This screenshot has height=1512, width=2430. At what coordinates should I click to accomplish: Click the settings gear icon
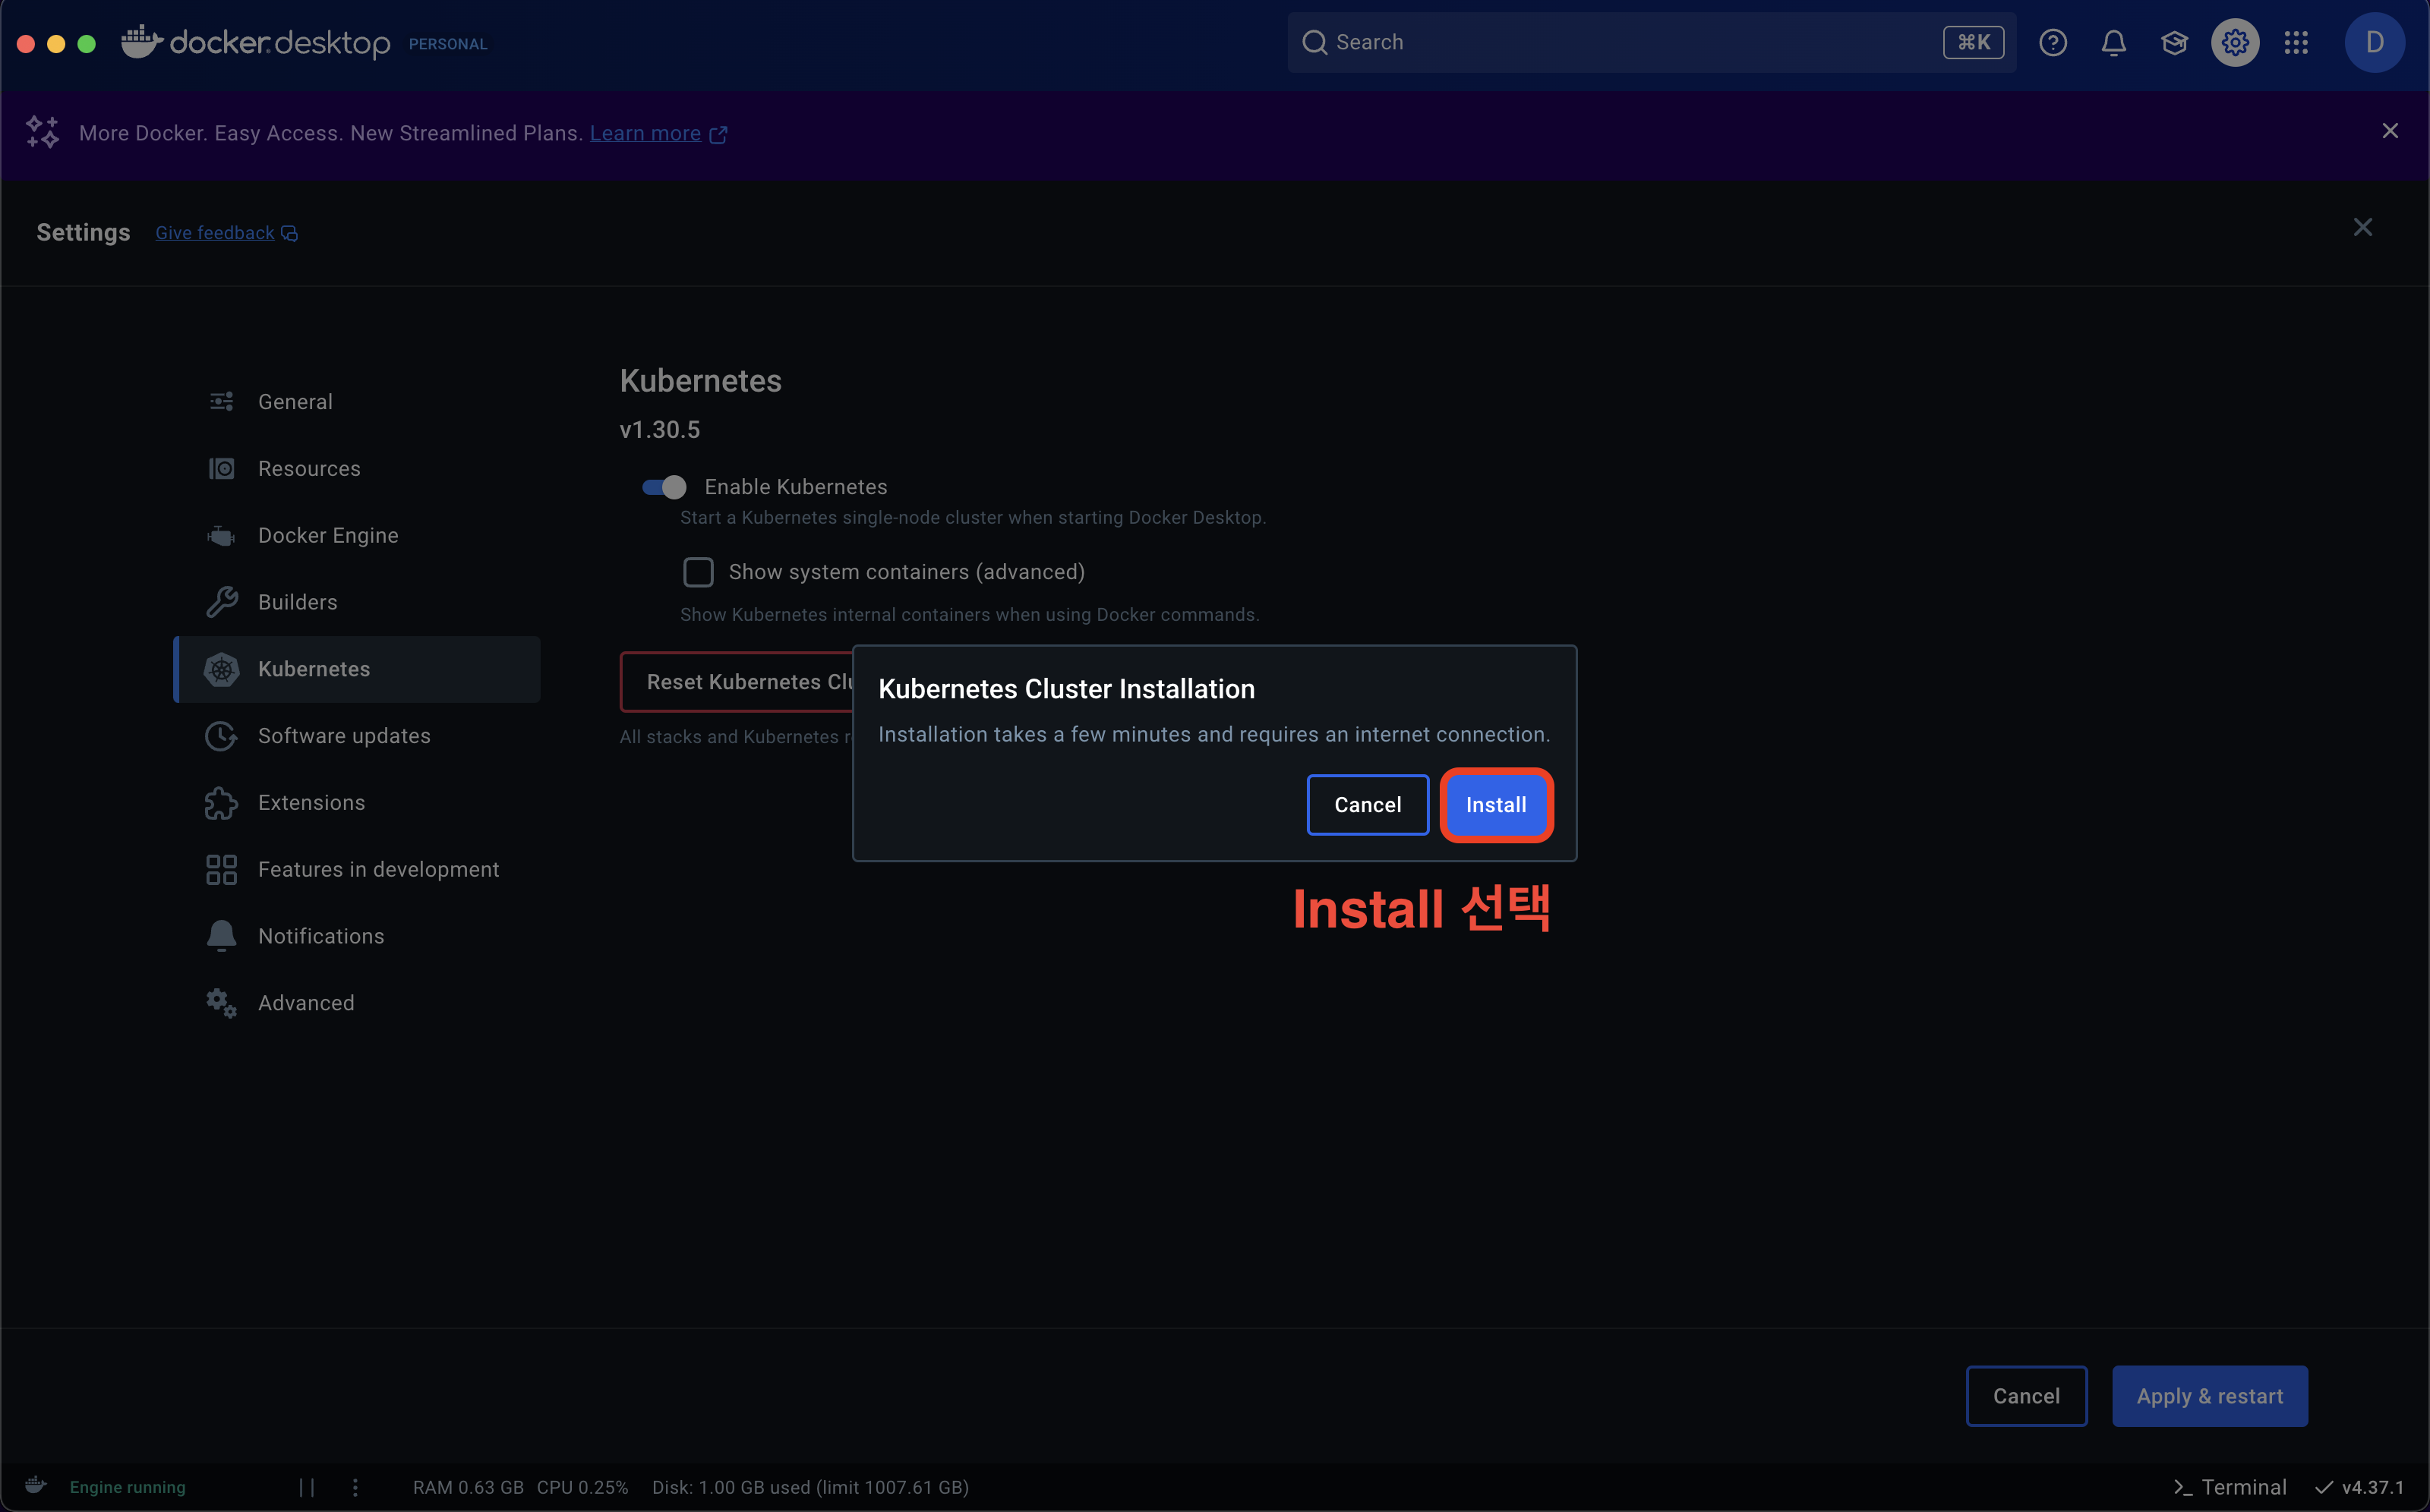[2235, 43]
